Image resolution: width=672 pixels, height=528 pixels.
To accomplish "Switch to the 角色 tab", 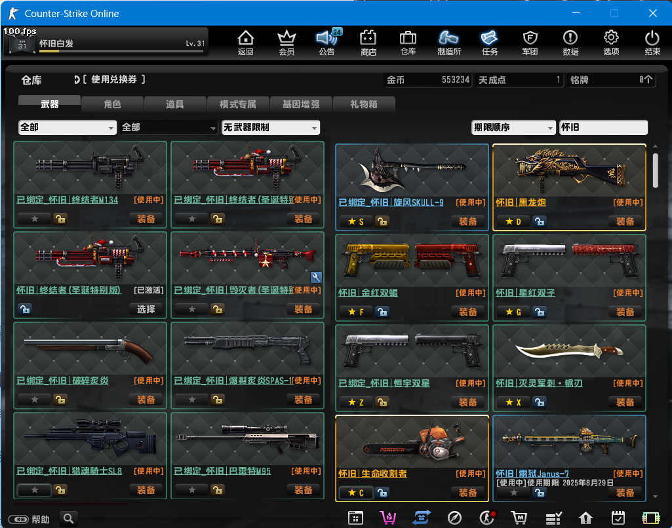I will [x=112, y=104].
